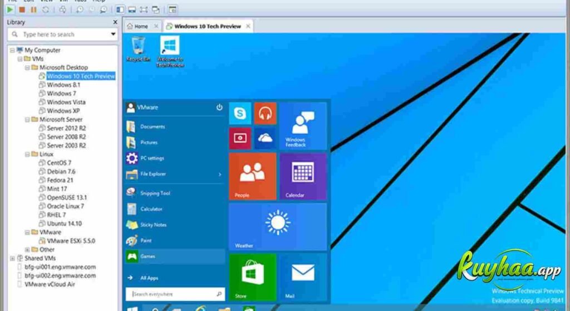570x311 pixels.
Task: Collapse the VMs folder node
Action: [20, 59]
